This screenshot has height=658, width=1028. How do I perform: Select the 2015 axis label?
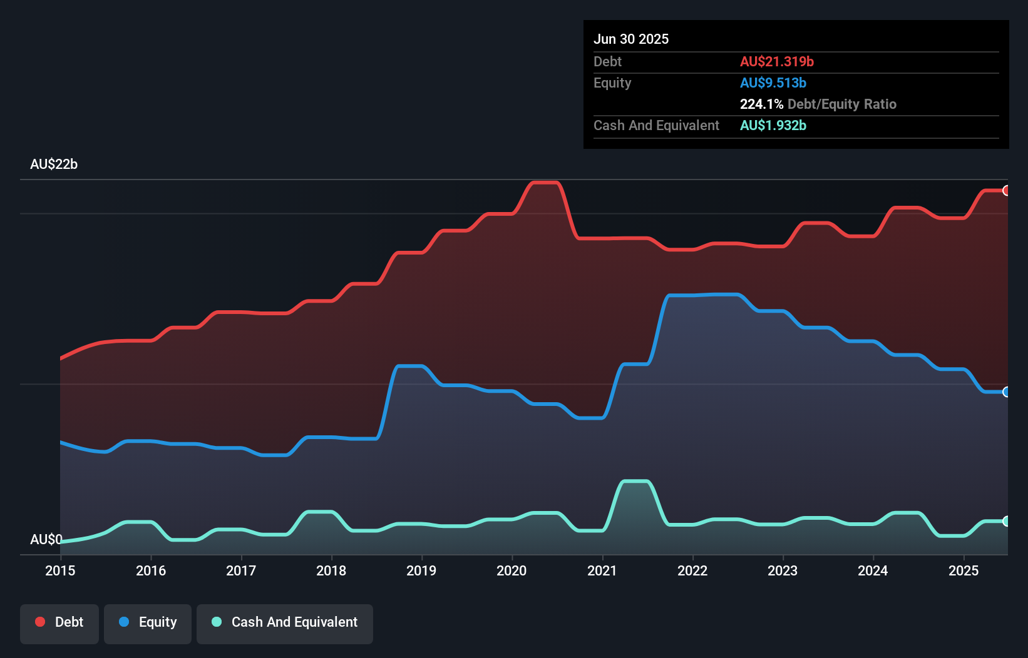click(60, 570)
